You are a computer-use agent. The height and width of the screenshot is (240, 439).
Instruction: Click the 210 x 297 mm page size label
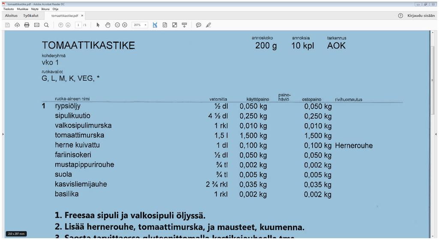[16, 234]
